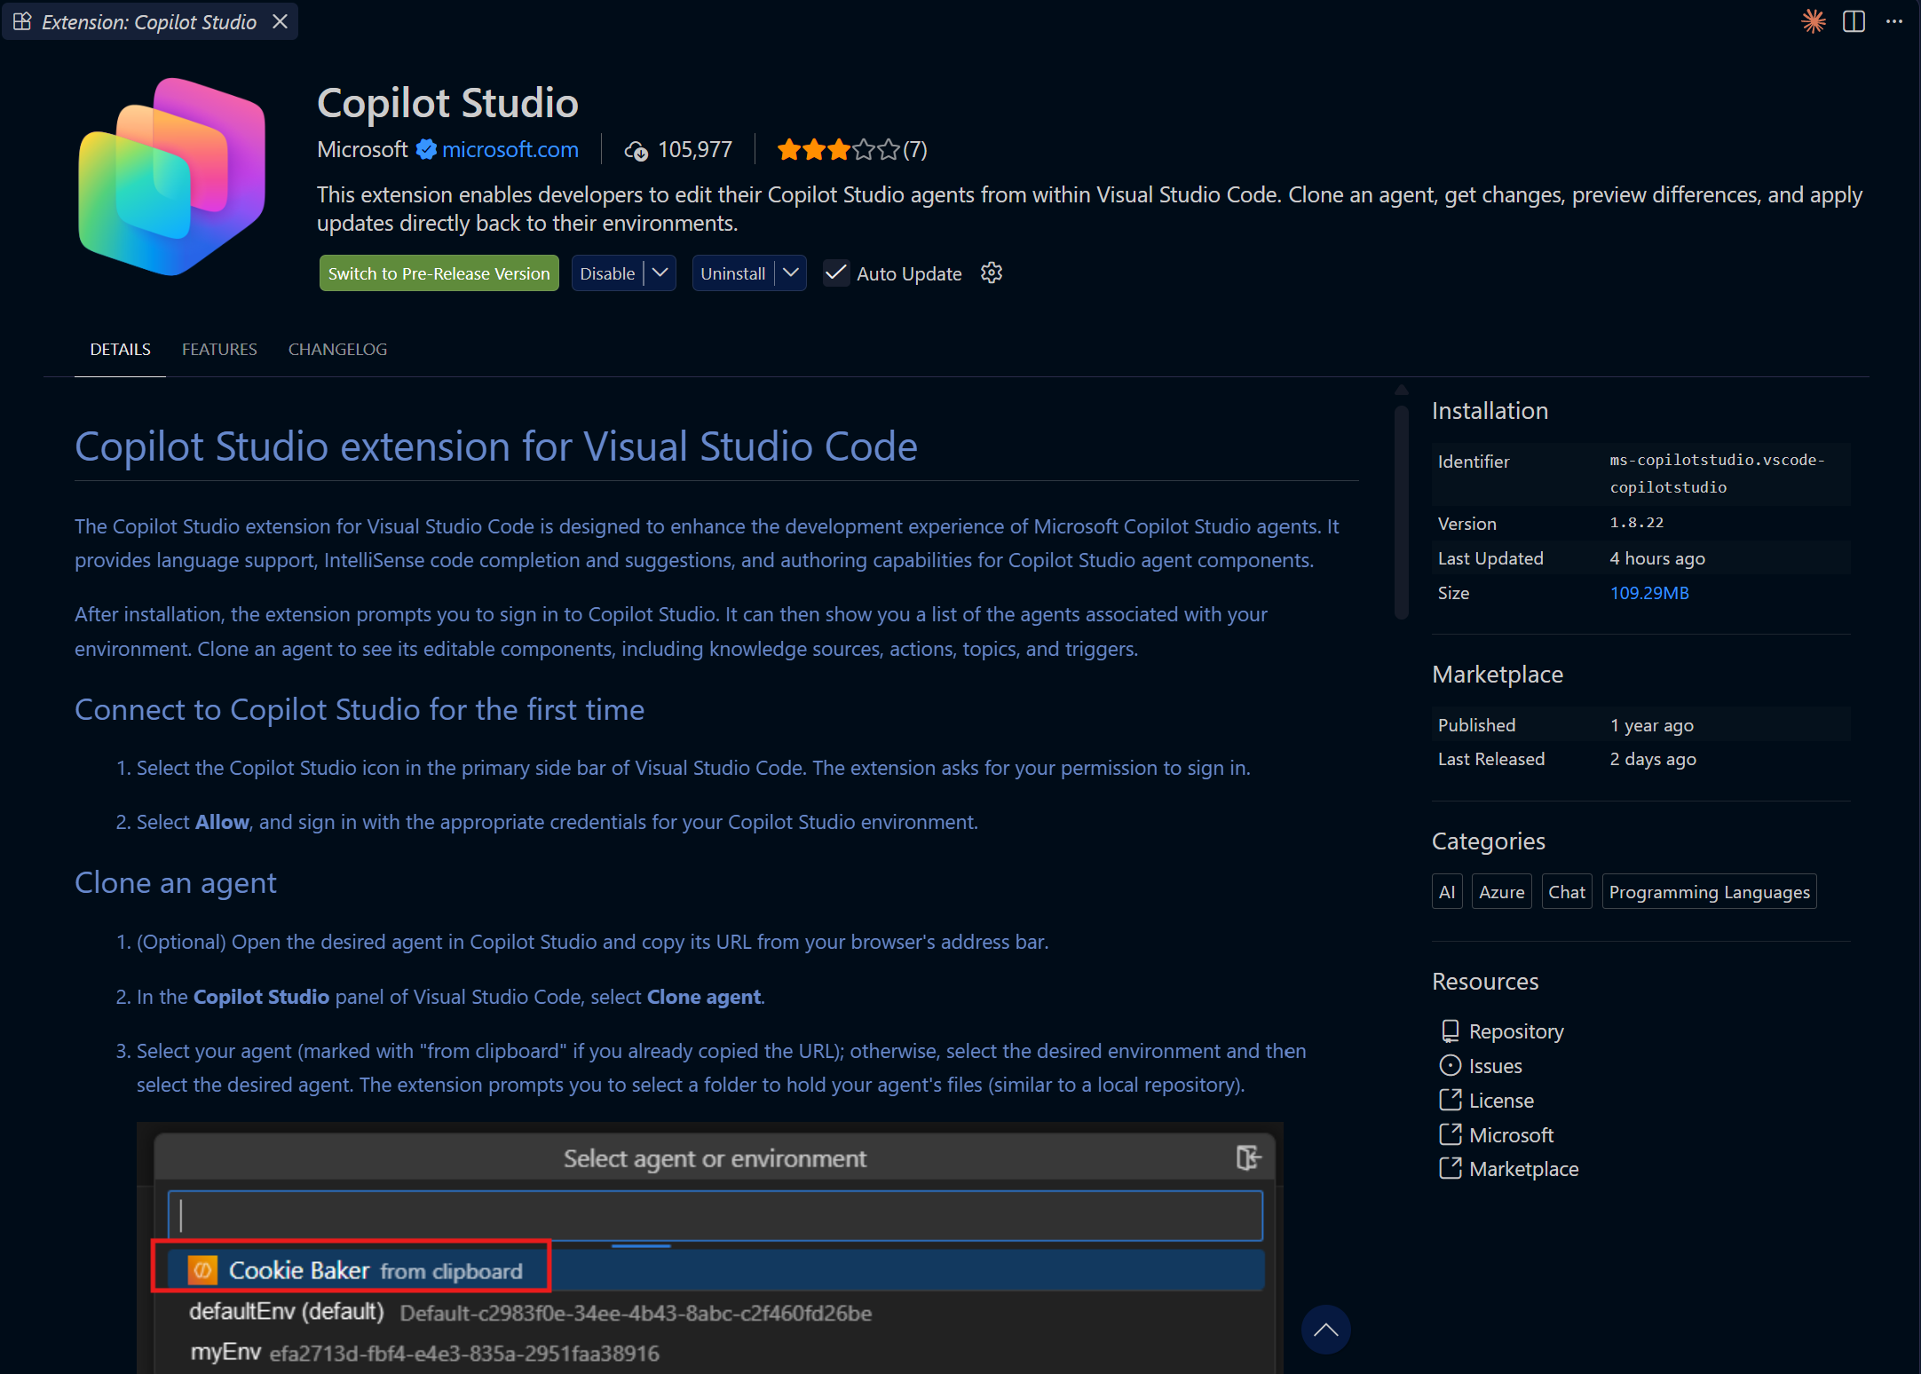This screenshot has width=1921, height=1374.
Task: Click the Claude starburst icon in editor toolbar
Action: pyautogui.click(x=1813, y=21)
